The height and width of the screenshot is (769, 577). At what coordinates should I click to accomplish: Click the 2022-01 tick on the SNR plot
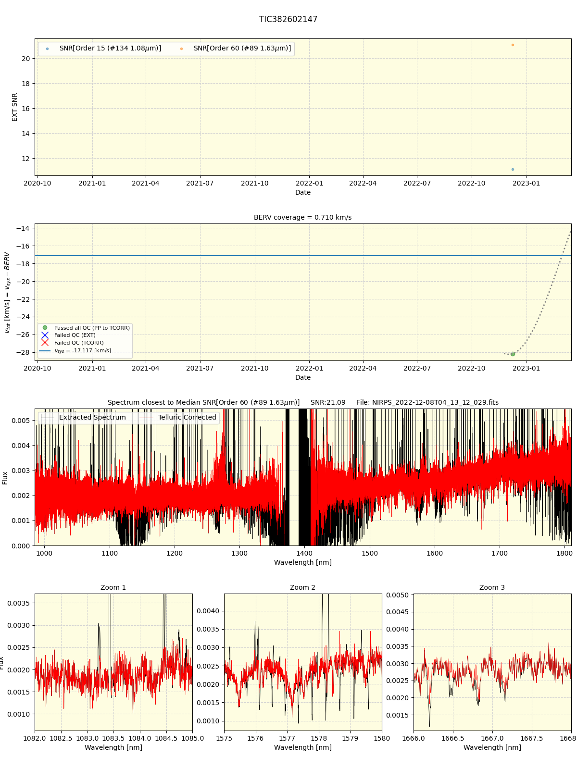pos(309,183)
